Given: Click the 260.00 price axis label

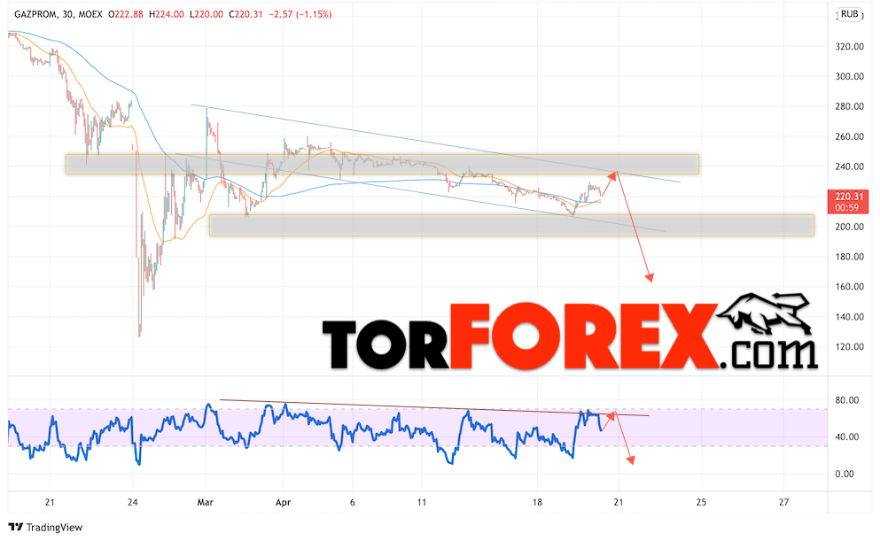Looking at the screenshot, I should click(x=849, y=136).
